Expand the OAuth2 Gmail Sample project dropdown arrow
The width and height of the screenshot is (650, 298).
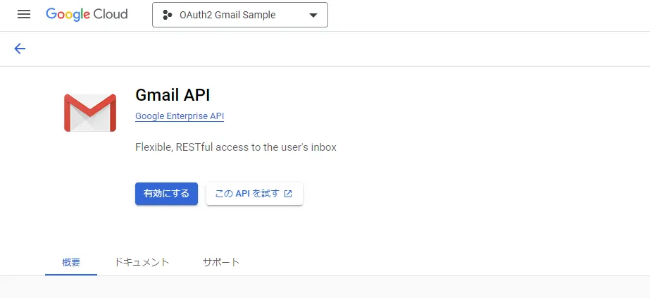pos(313,15)
